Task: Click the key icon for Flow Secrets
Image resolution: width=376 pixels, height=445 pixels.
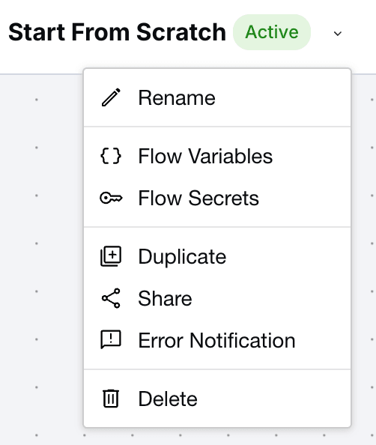Action: 111,198
